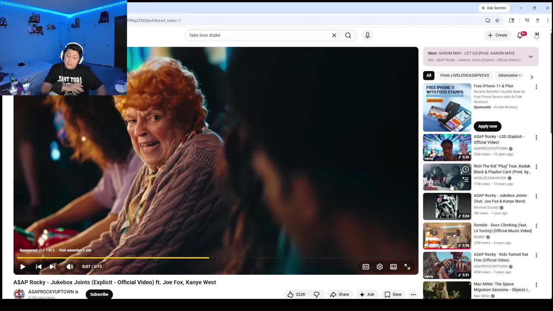This screenshot has height=311, width=553.
Task: Open Jukebox Joints Minimal Sounds thumbnail
Action: [x=447, y=206]
